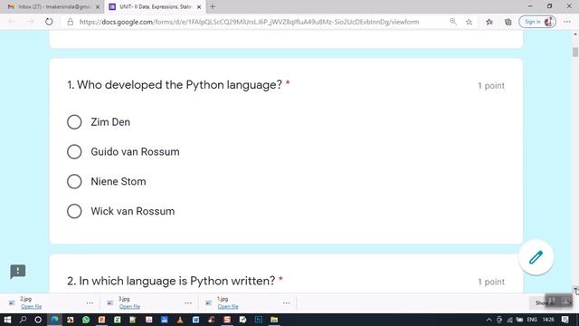Open the favorites list icon
The image size is (579, 326).
click(x=489, y=22)
